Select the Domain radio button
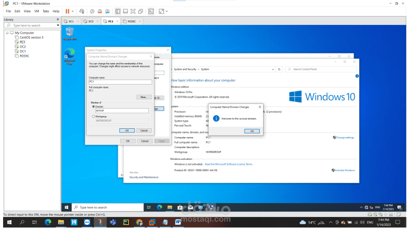412x228 pixels. [93, 107]
